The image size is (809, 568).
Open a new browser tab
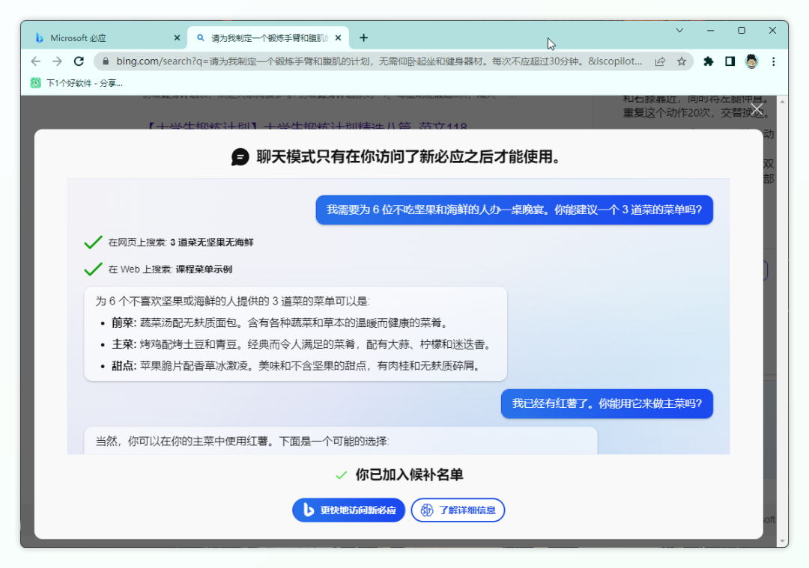click(364, 38)
